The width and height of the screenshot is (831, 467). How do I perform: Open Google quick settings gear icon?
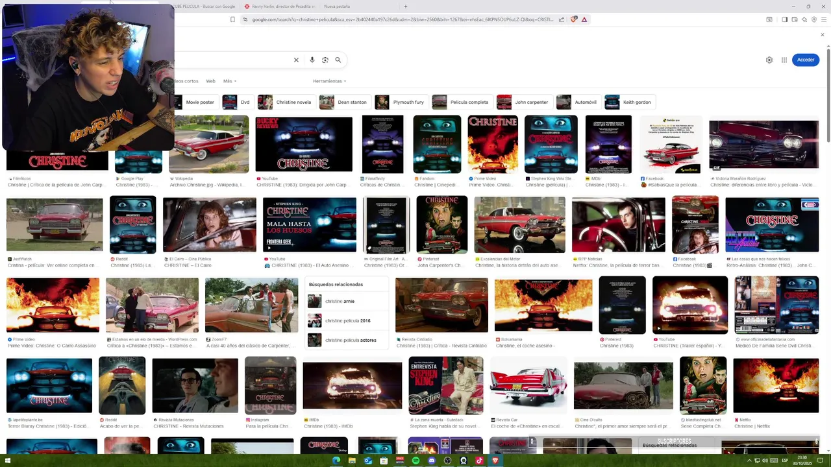click(769, 60)
